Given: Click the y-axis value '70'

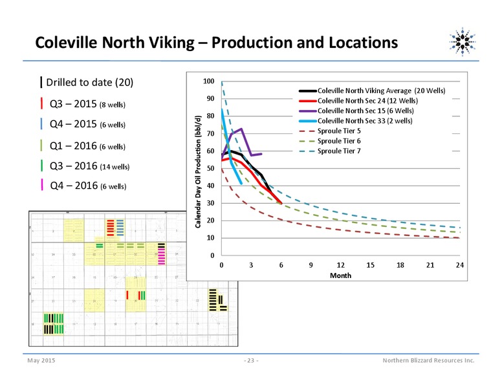Looking at the screenshot, I should click(x=210, y=133).
